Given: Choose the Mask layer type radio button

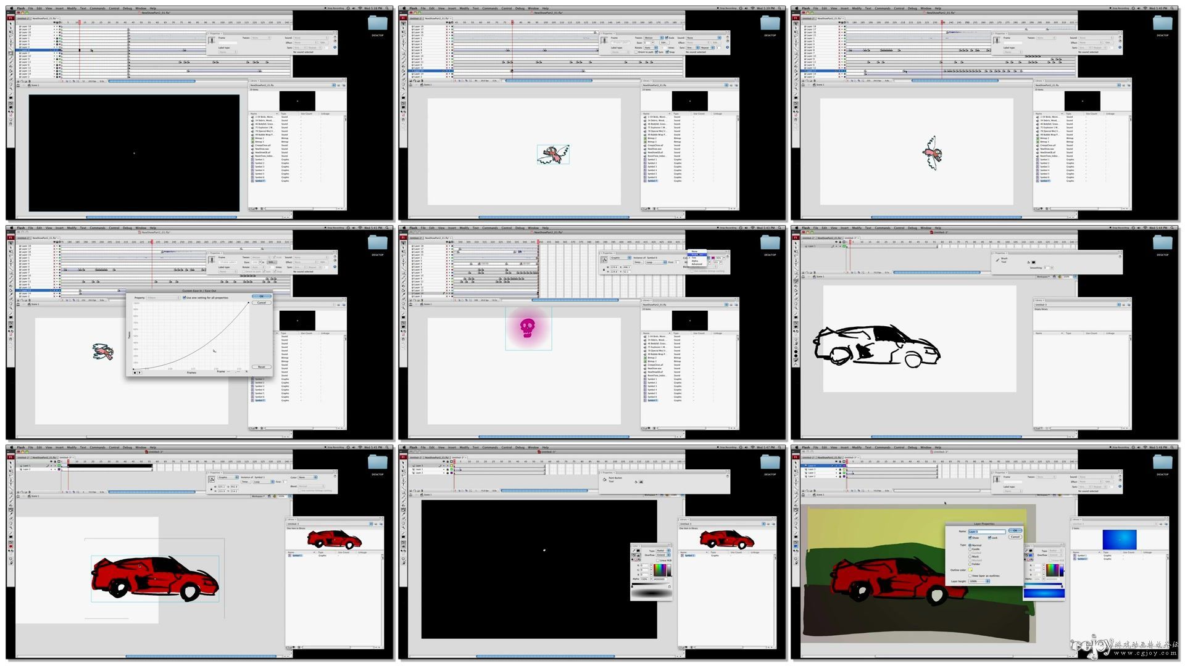Looking at the screenshot, I should 970,557.
